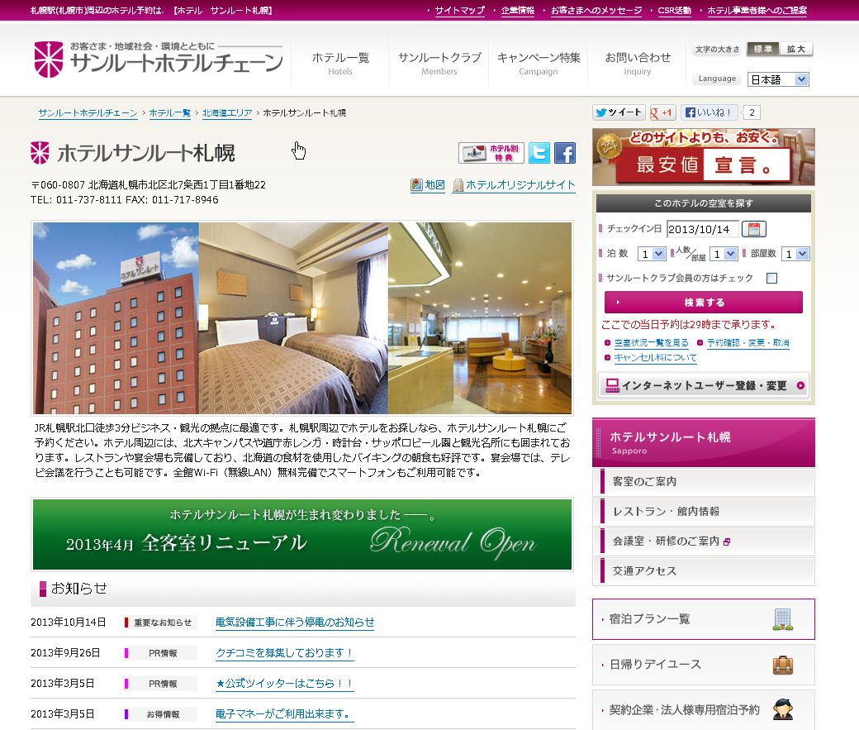Set text size to 標準
Screen dimensions: 859x730
[763, 49]
